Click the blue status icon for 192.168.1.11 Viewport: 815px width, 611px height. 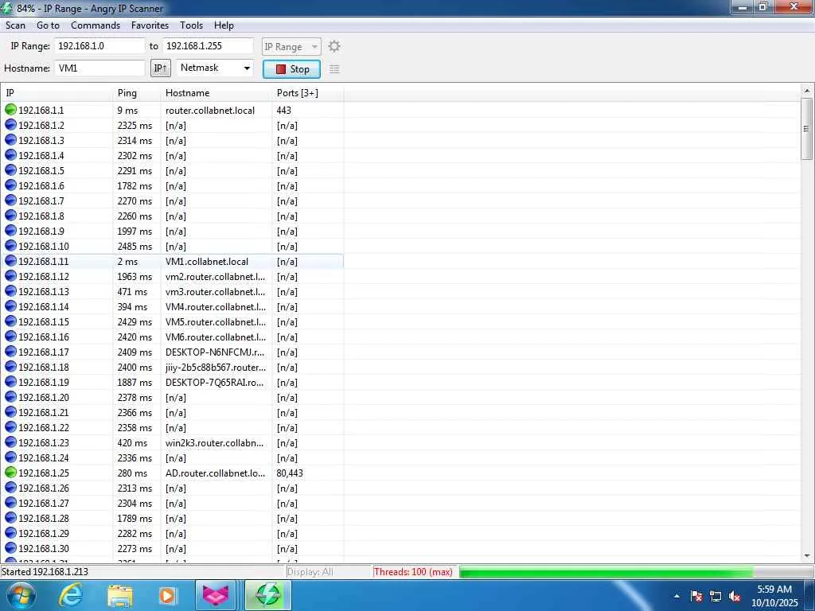(10, 261)
